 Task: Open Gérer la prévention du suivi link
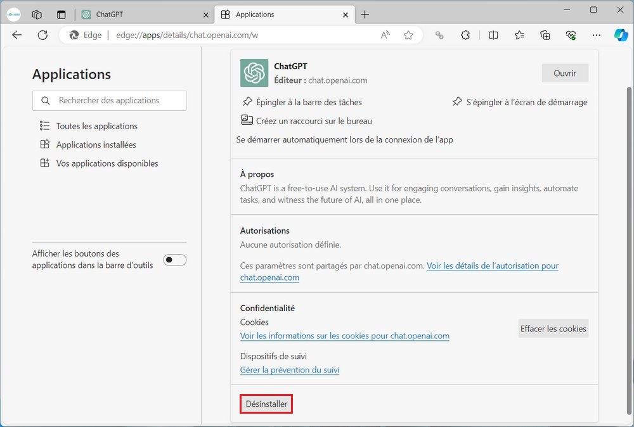click(290, 370)
